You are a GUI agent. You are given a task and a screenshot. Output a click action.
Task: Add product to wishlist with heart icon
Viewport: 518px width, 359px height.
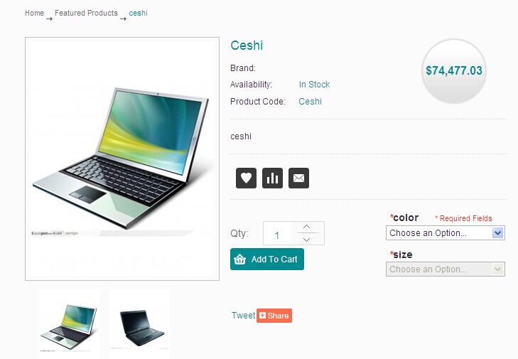click(x=246, y=178)
